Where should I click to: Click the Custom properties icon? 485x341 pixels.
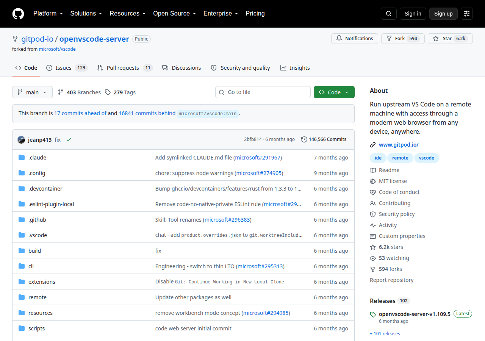373,236
